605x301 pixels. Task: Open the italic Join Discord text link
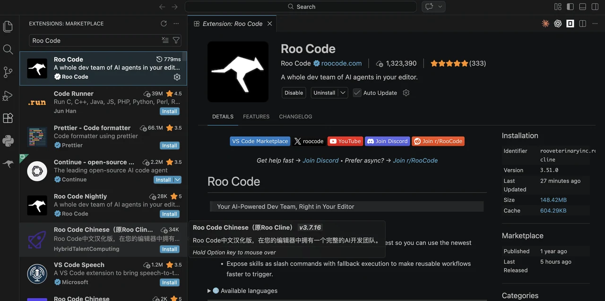pyautogui.click(x=320, y=161)
